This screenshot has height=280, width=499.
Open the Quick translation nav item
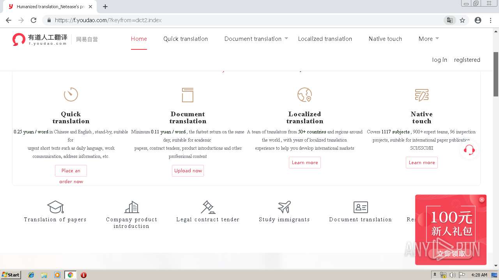pos(186,39)
